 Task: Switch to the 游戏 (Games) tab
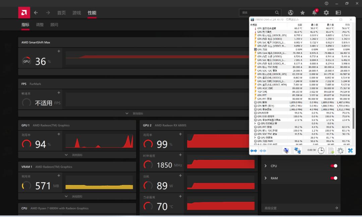[76, 12]
